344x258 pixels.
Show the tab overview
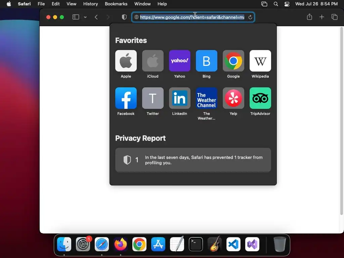coord(334,17)
